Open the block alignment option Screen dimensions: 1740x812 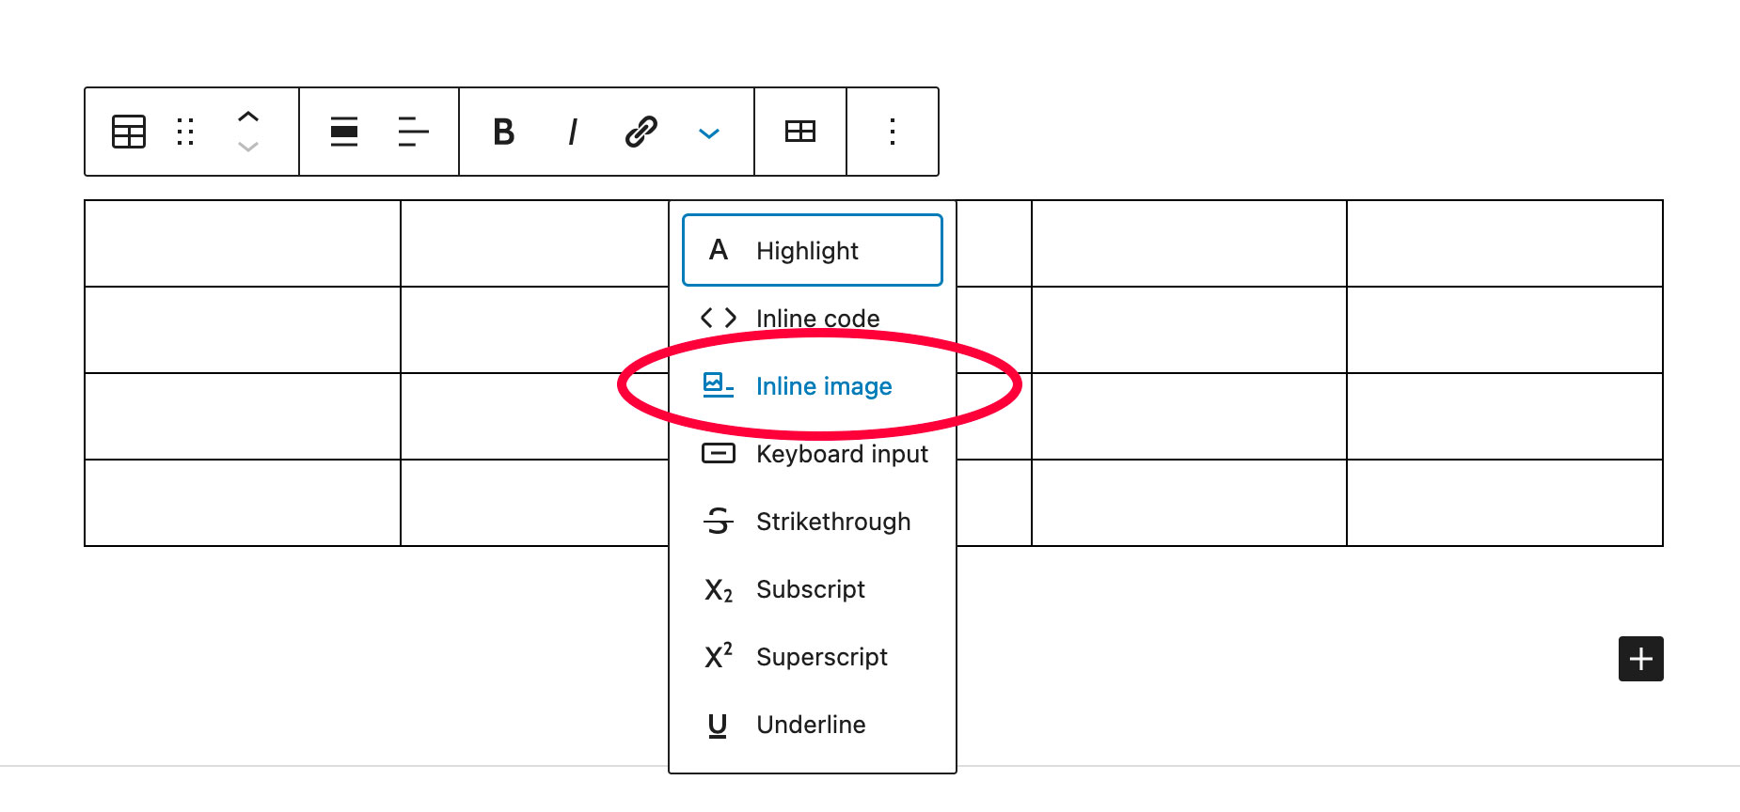coord(344,132)
